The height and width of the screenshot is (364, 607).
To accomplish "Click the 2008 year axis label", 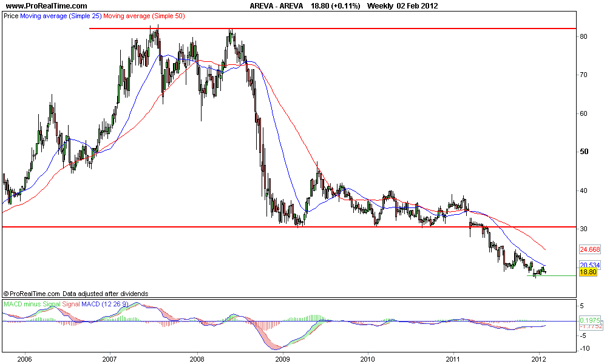I will (x=197, y=359).
